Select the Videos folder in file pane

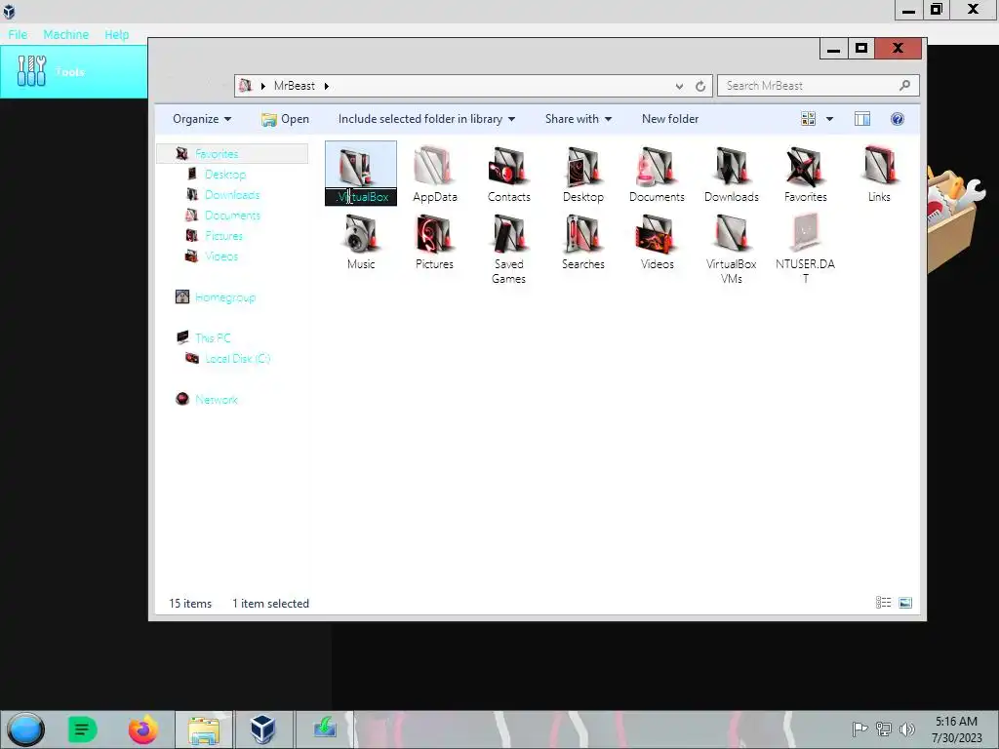(657, 242)
